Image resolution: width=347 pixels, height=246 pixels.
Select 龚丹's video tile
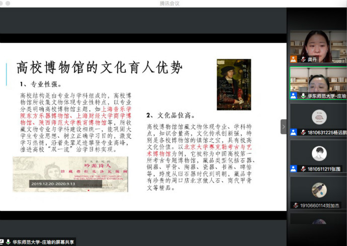point(318,46)
